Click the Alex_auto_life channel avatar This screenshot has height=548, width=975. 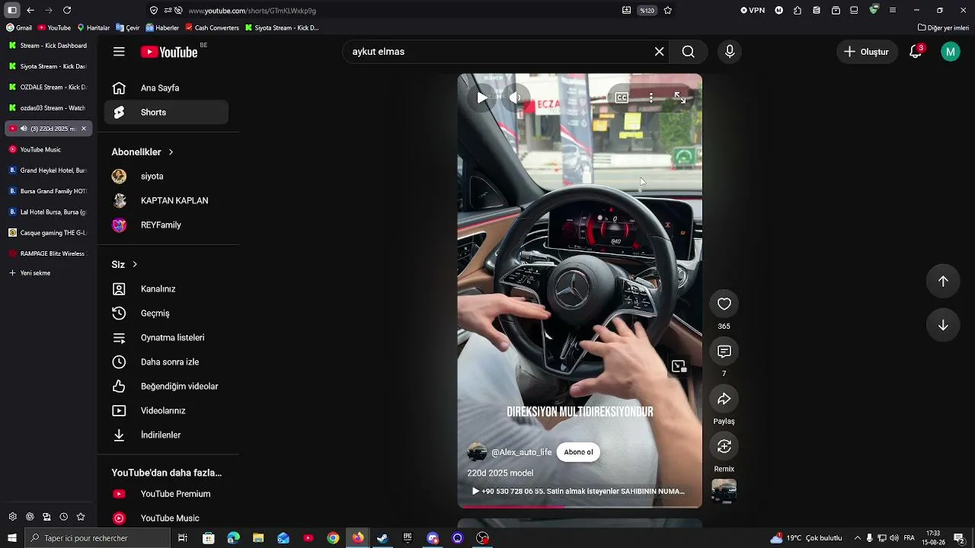477,452
